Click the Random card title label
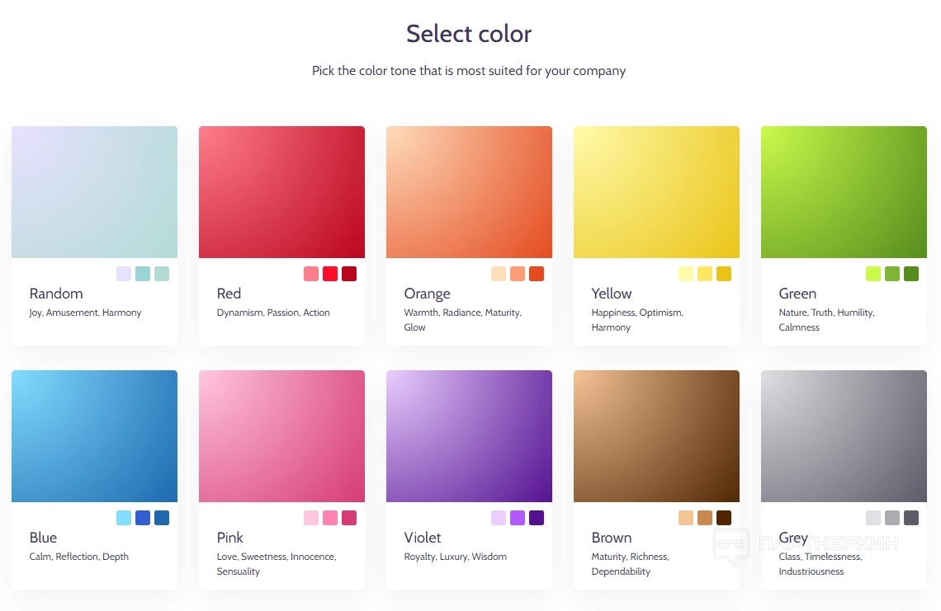 tap(56, 294)
